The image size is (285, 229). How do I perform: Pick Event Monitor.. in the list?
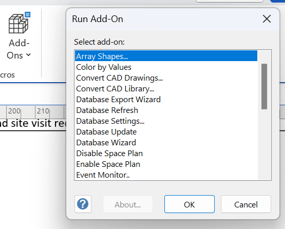pos(166,175)
